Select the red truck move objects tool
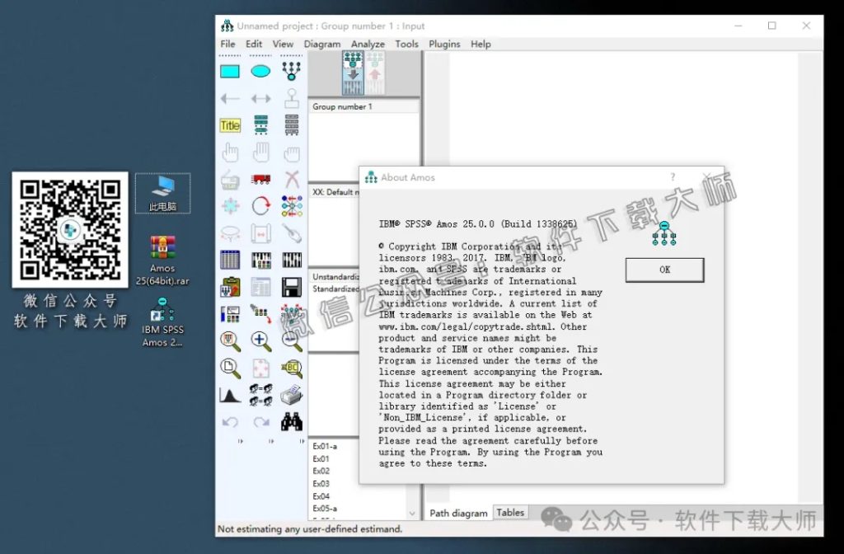This screenshot has height=554, width=844. point(261,179)
